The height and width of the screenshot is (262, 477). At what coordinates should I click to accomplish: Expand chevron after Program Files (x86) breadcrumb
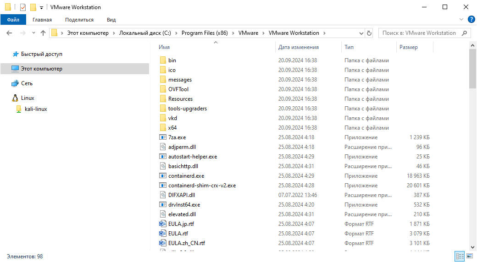pyautogui.click(x=233, y=33)
